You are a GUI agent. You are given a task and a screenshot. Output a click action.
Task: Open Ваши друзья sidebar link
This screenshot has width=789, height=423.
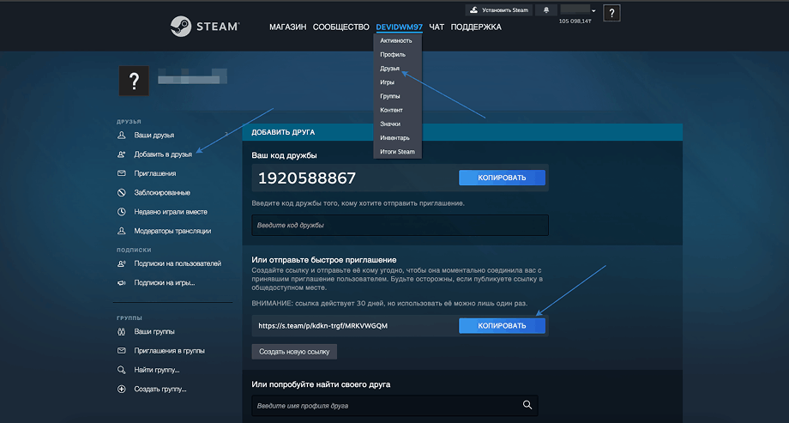tap(154, 136)
